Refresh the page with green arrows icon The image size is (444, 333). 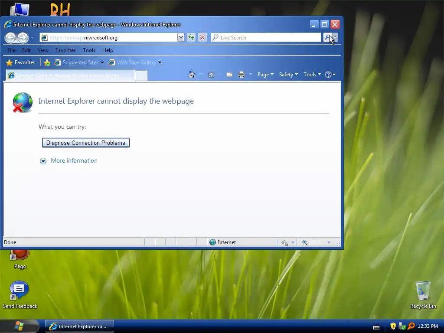coord(191,37)
